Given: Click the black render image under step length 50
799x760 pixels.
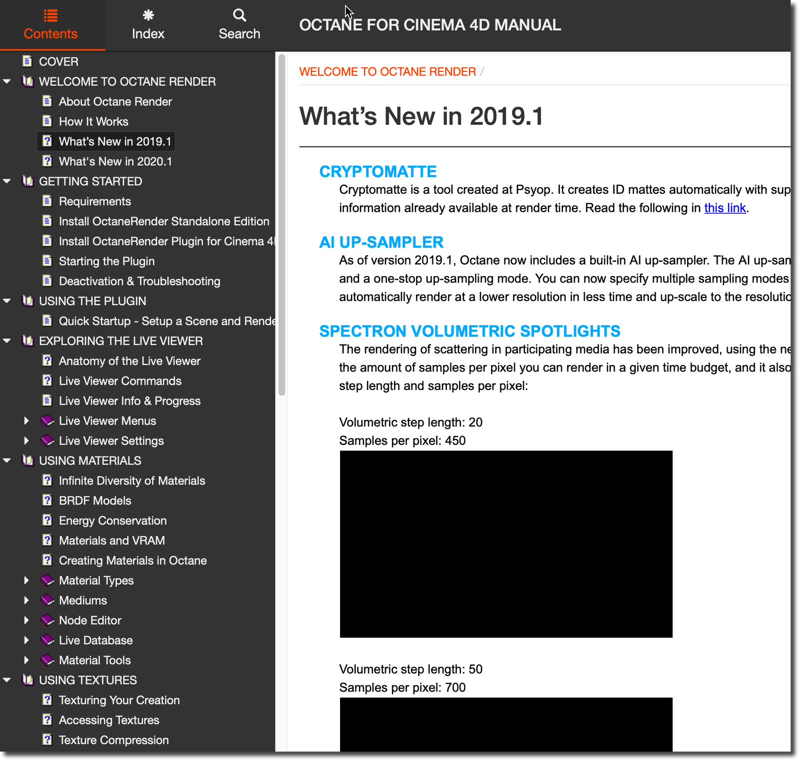Looking at the screenshot, I should pyautogui.click(x=506, y=725).
